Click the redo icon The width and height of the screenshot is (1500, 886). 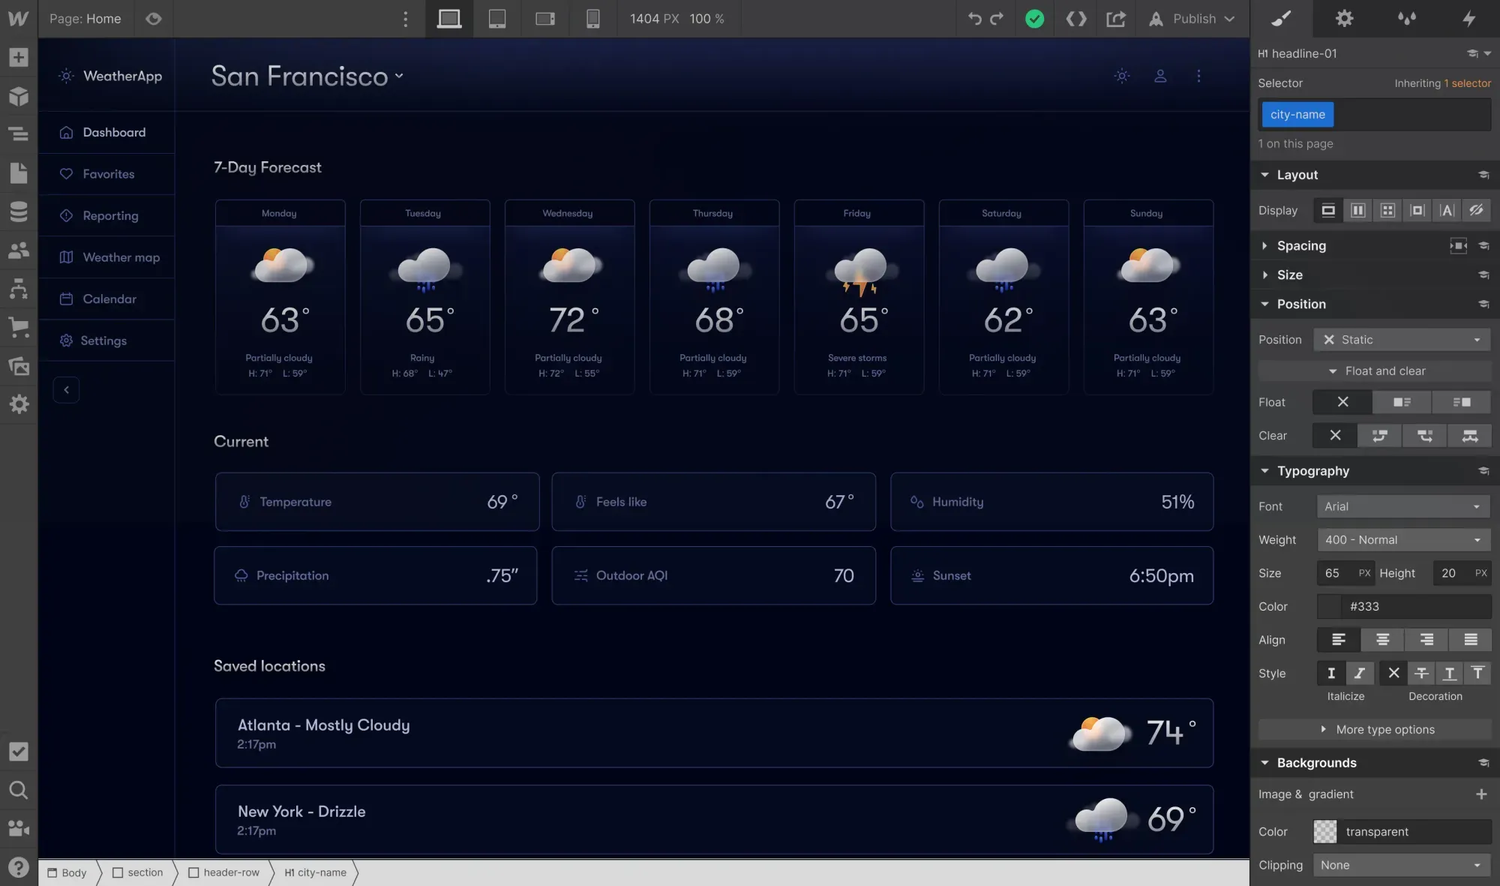(996, 18)
